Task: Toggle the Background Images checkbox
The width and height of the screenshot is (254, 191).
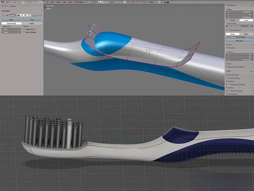Action: point(229,85)
